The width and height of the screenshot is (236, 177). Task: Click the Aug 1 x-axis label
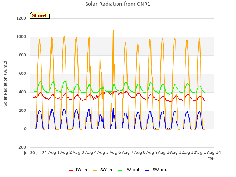point(54,152)
